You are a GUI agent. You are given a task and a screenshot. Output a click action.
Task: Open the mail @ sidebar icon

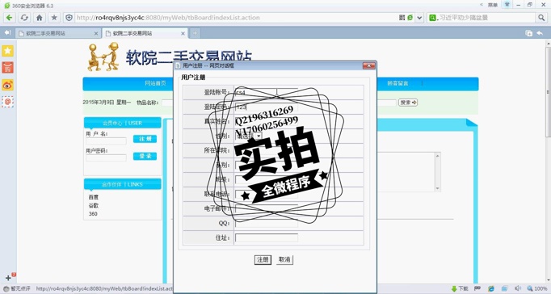point(8,102)
